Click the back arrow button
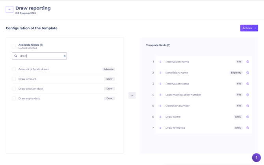 tap(9, 9)
